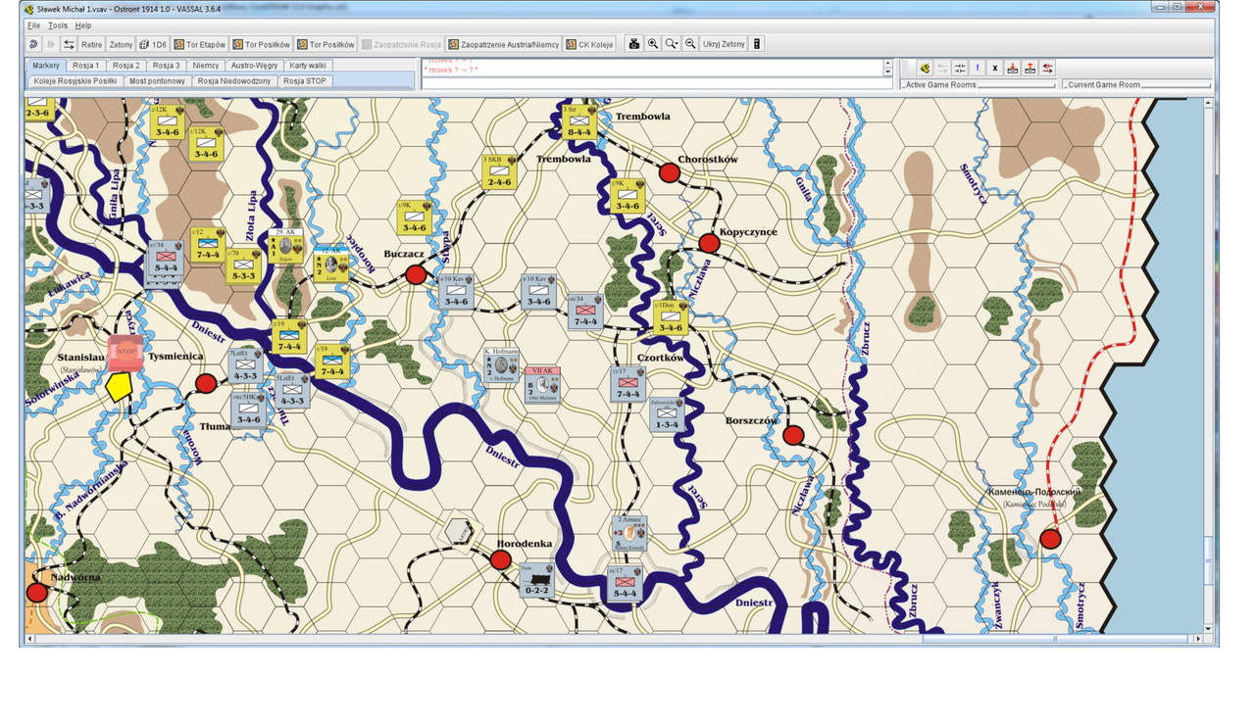The width and height of the screenshot is (1255, 724).
Task: Click the red down-arrow inbox icon
Action: coord(1013,68)
